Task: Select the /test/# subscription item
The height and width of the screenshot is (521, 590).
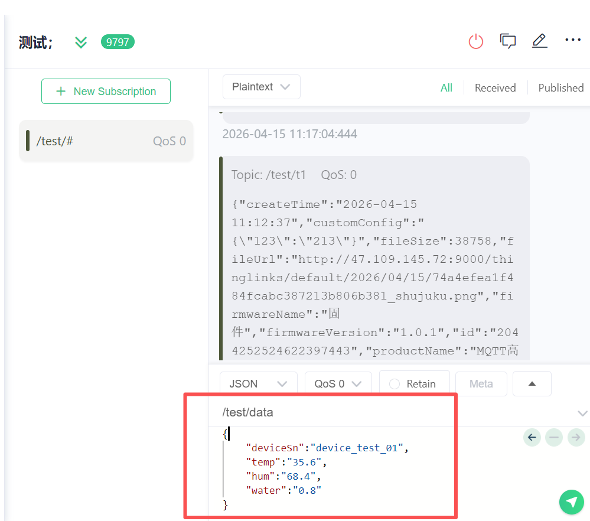Action: [x=106, y=141]
